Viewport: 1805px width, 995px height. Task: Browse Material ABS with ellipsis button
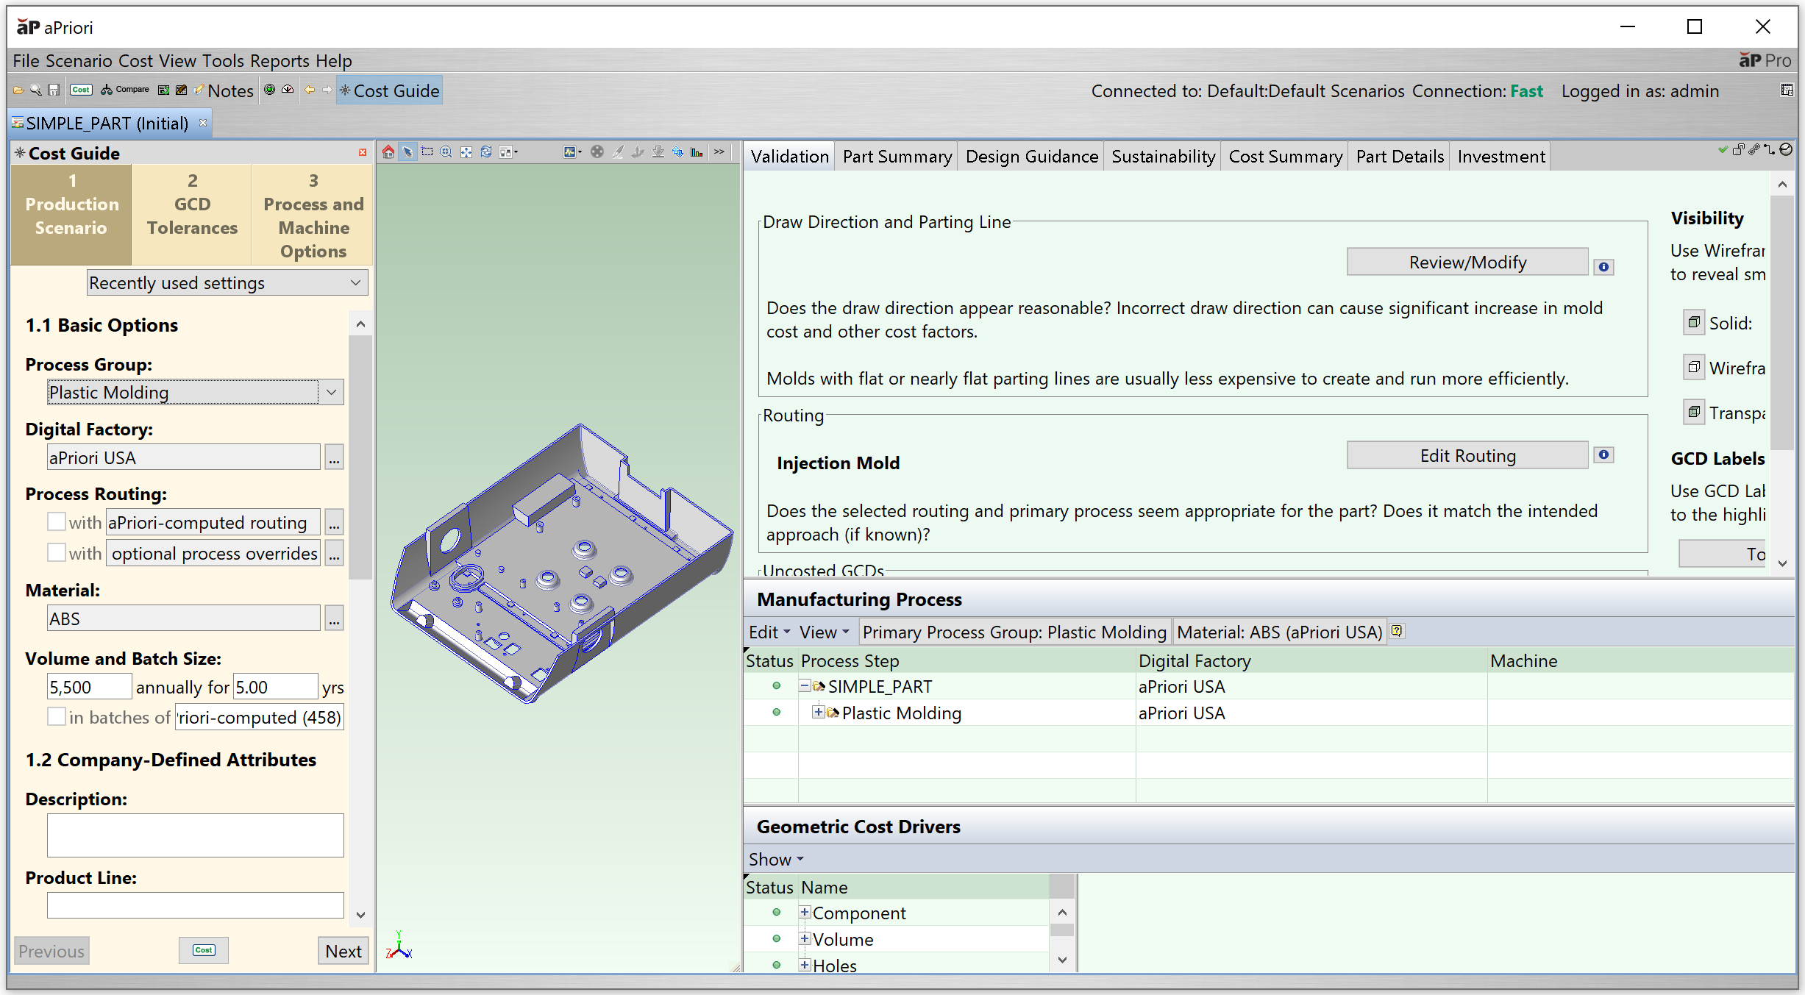[335, 618]
